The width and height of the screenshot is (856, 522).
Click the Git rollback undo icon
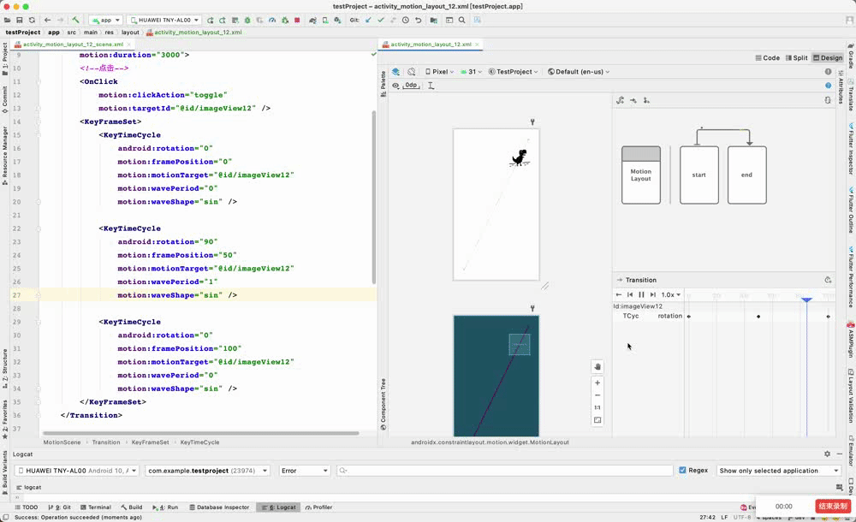[419, 21]
